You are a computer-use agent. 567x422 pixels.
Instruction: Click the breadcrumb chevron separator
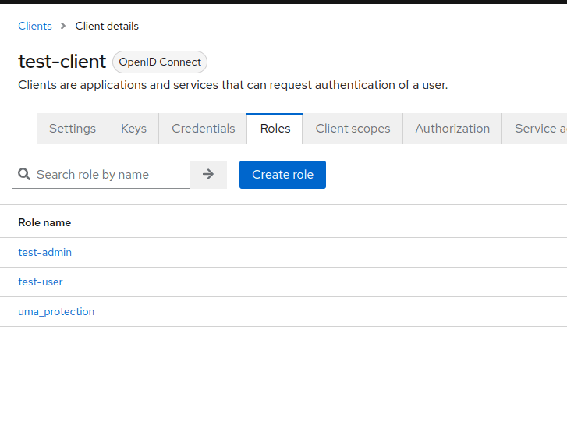(x=64, y=27)
